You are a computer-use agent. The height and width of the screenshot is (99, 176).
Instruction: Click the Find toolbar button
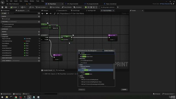click(x=32, y=7)
